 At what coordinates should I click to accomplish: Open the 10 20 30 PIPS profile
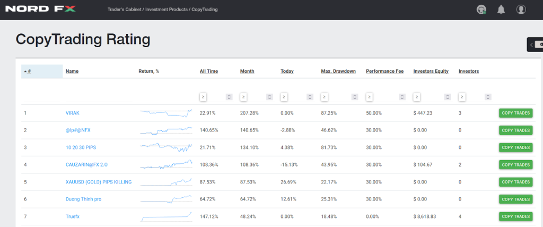point(81,147)
